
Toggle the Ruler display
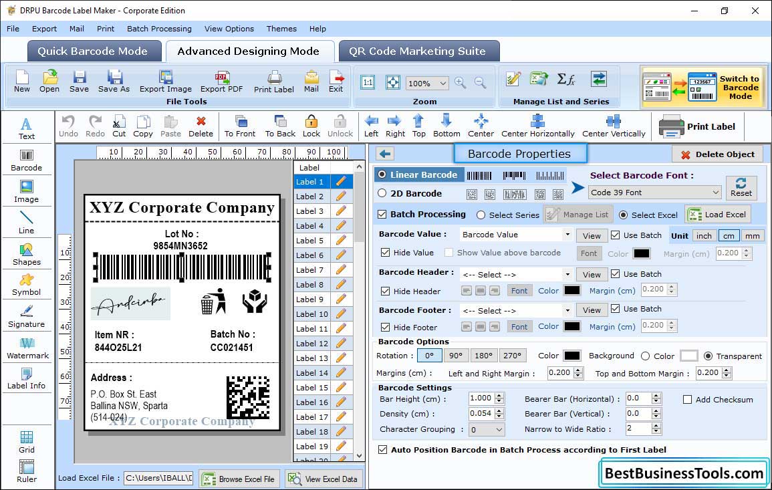[x=27, y=471]
